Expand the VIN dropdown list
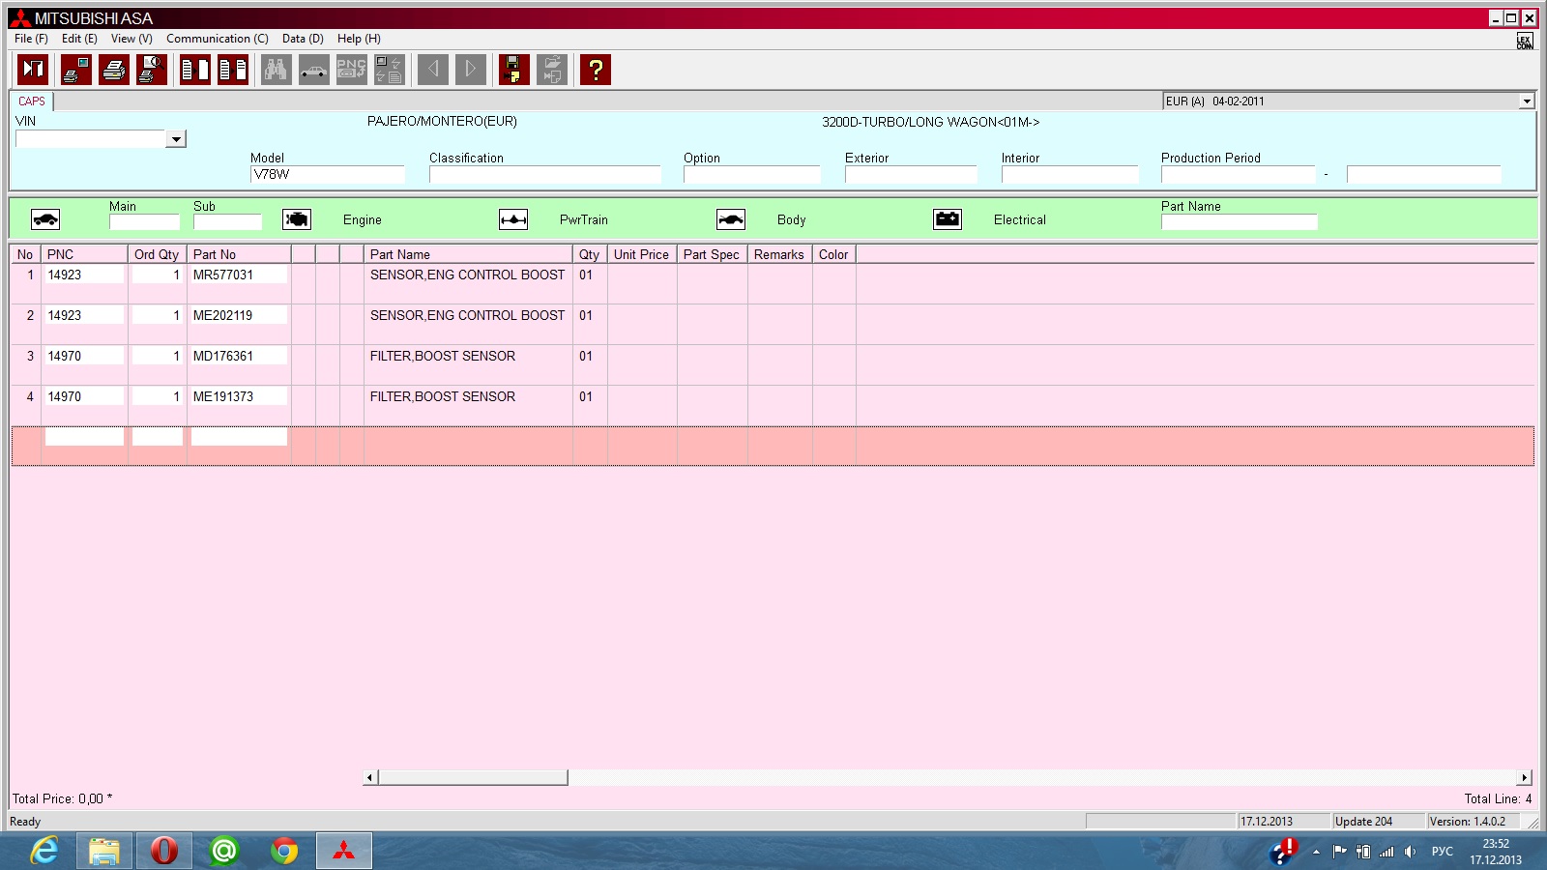Viewport: 1547px width, 870px height. coord(175,139)
